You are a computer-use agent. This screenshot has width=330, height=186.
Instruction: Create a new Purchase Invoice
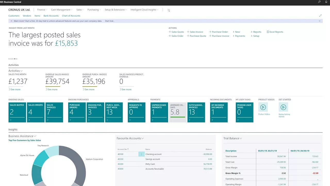point(219,36)
